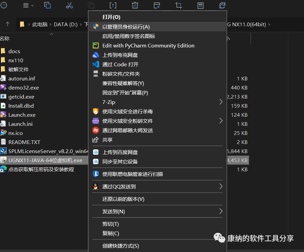Image resolution: width=304 pixels, height=252 pixels.
Task: Navigate to 此电脑 in address bar
Action: pyautogui.click(x=40, y=25)
